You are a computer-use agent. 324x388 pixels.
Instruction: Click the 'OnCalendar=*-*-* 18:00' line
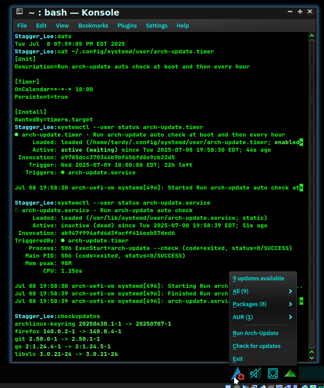point(54,89)
